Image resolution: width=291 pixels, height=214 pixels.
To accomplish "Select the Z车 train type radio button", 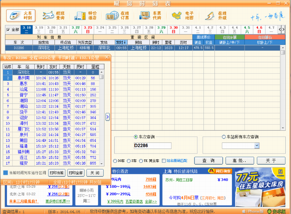I will (129, 161).
